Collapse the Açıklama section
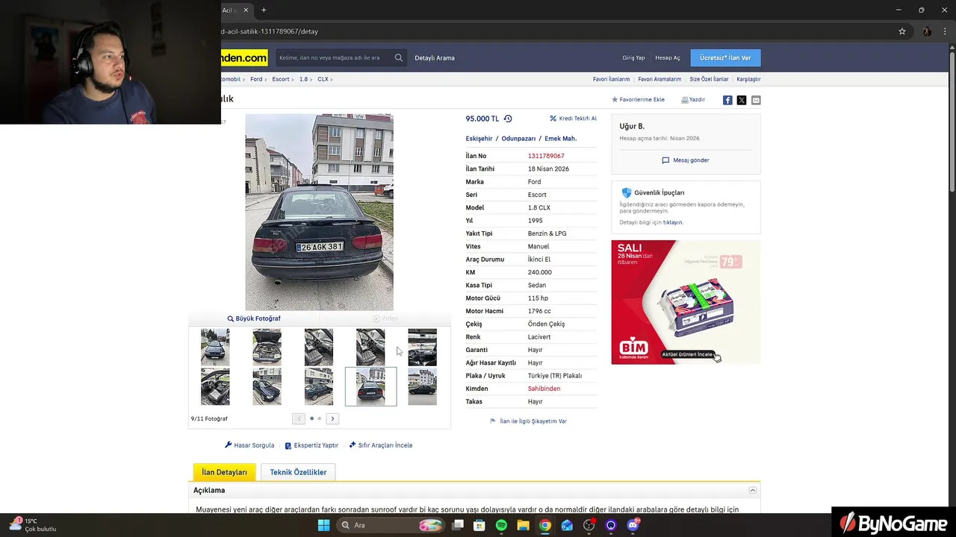 point(753,490)
